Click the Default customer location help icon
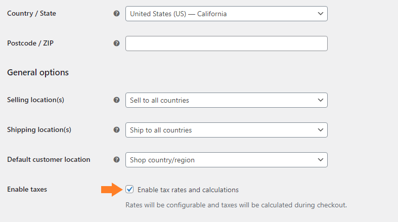 (117, 160)
